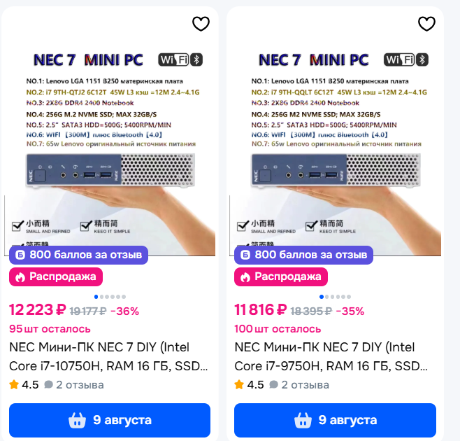Open the NEC 7 DIY Core i7-10750H title

pyautogui.click(x=108, y=357)
